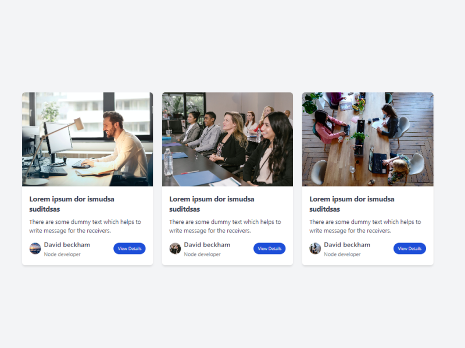Click the second card's author avatar
Screen dimensions: 465x348
175,249
